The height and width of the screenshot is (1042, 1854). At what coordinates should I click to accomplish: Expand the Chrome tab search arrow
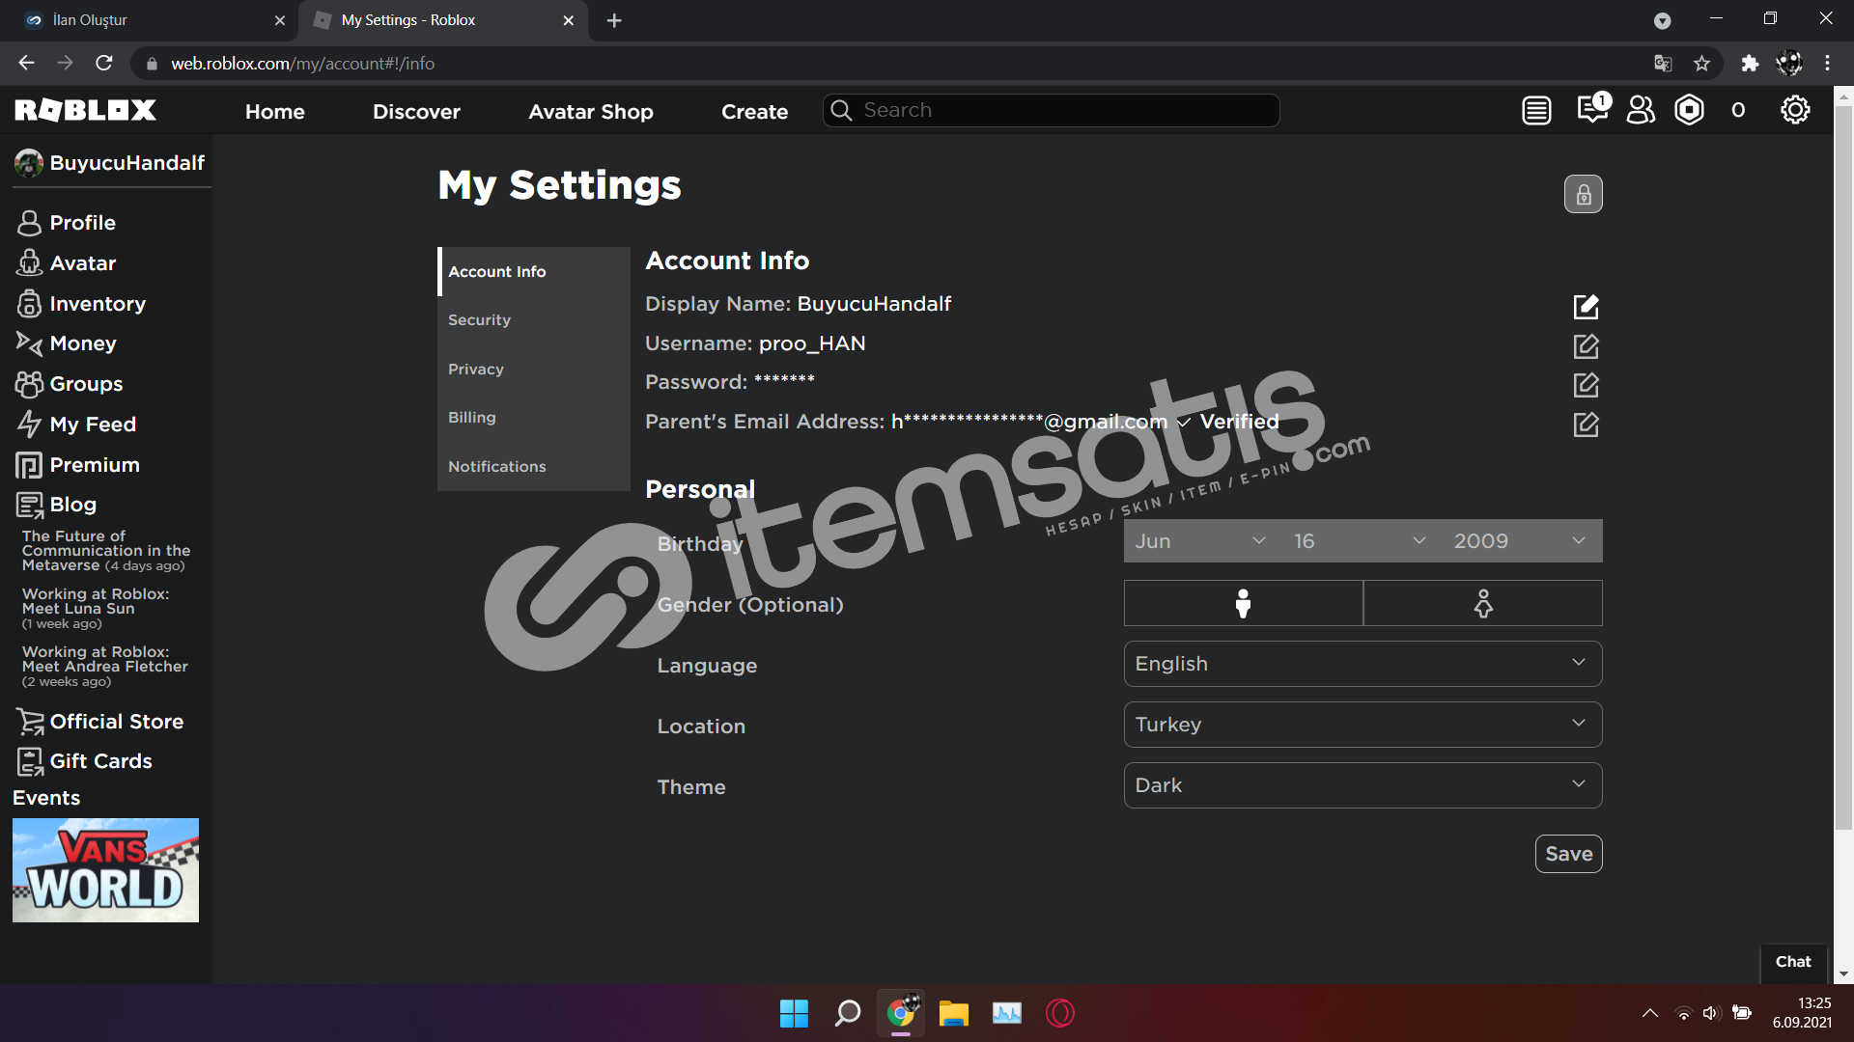pos(1662,20)
